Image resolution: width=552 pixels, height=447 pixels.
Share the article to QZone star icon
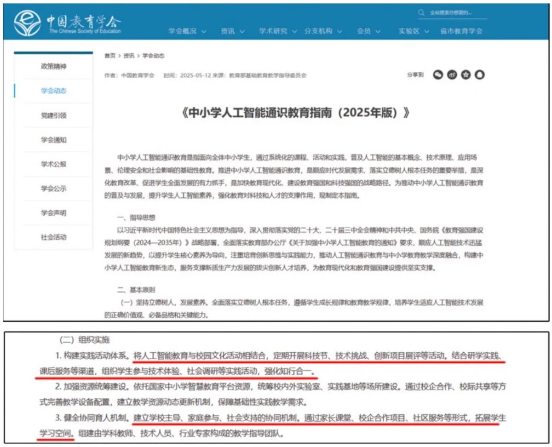pos(466,75)
